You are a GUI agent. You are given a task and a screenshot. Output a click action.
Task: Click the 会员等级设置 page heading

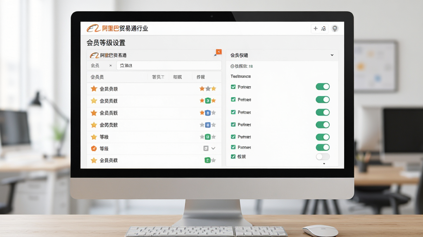point(106,43)
